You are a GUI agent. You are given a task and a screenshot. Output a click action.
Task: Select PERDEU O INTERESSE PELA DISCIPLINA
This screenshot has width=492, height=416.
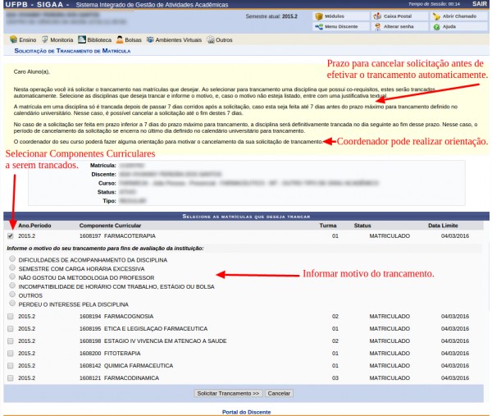[12, 303]
